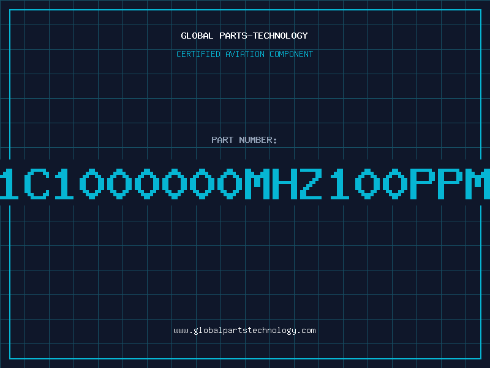This screenshot has width=490, height=368.
Task: Click the PART NUMBER: label
Action: click(244, 140)
